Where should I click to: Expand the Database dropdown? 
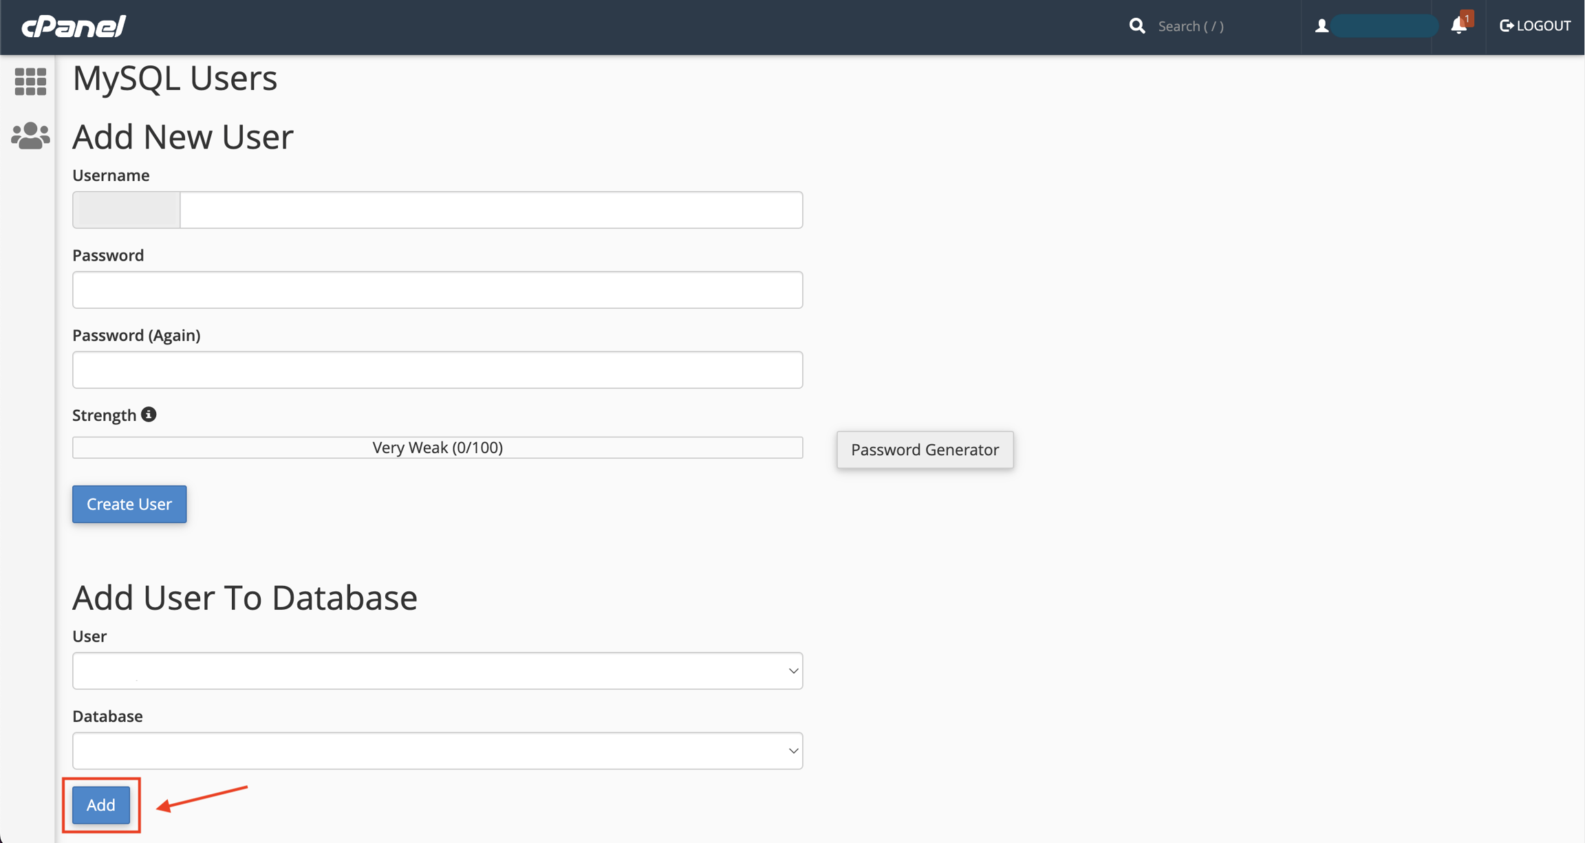click(438, 750)
